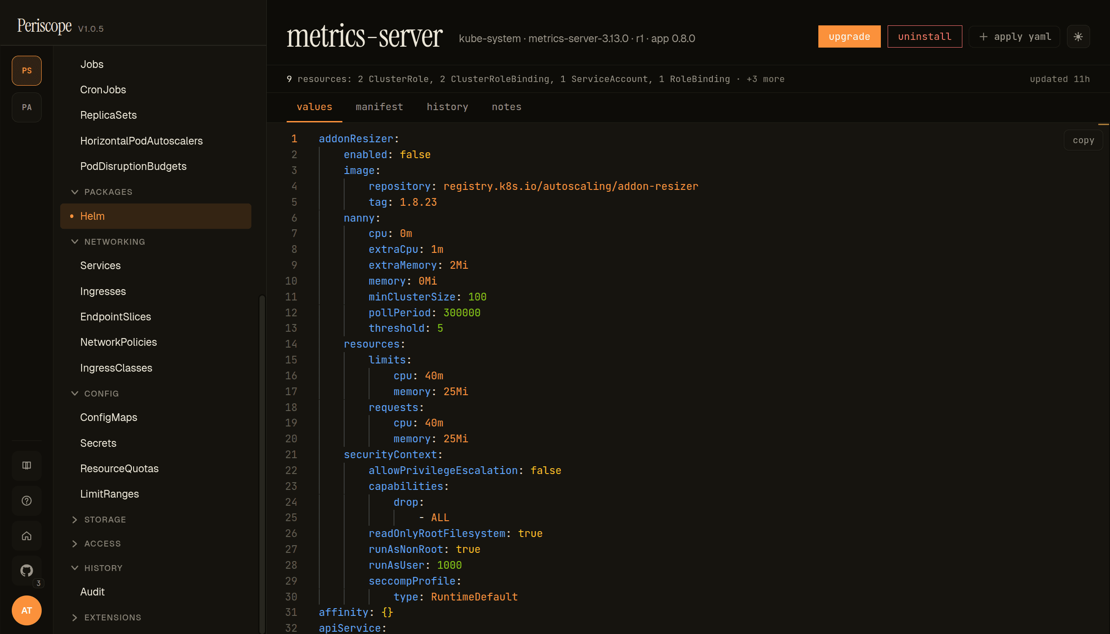
Task: Open Jobs in the sidebar
Action: 155,64
